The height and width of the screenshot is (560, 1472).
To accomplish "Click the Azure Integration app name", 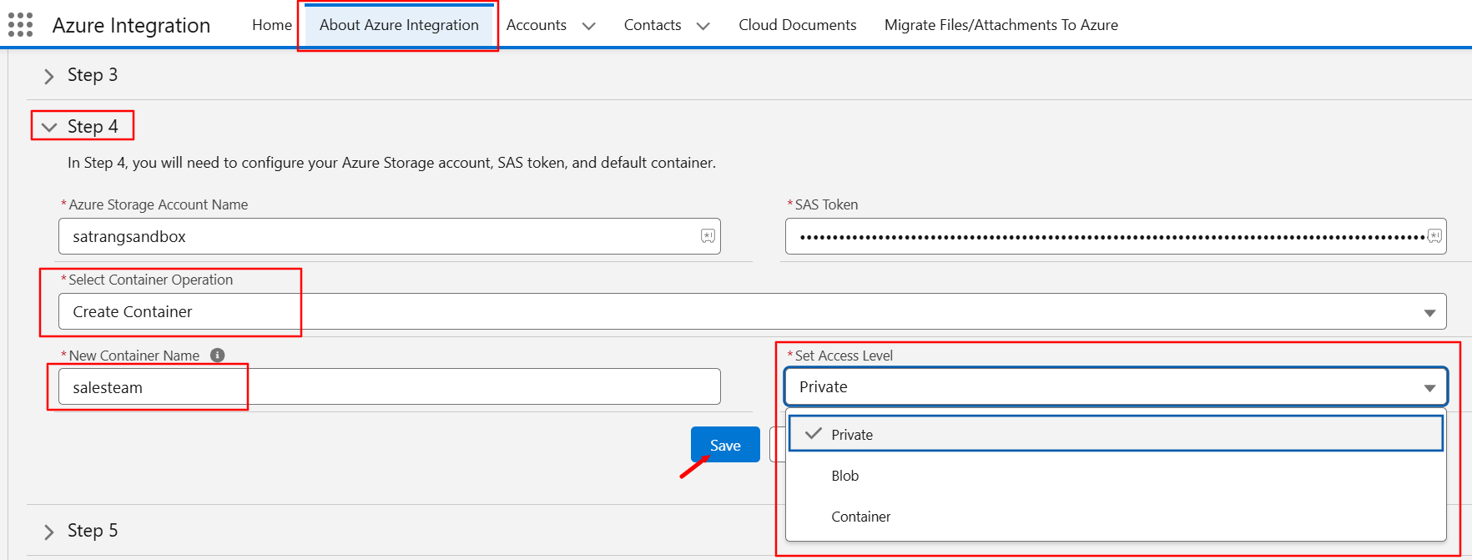I will click(x=131, y=26).
